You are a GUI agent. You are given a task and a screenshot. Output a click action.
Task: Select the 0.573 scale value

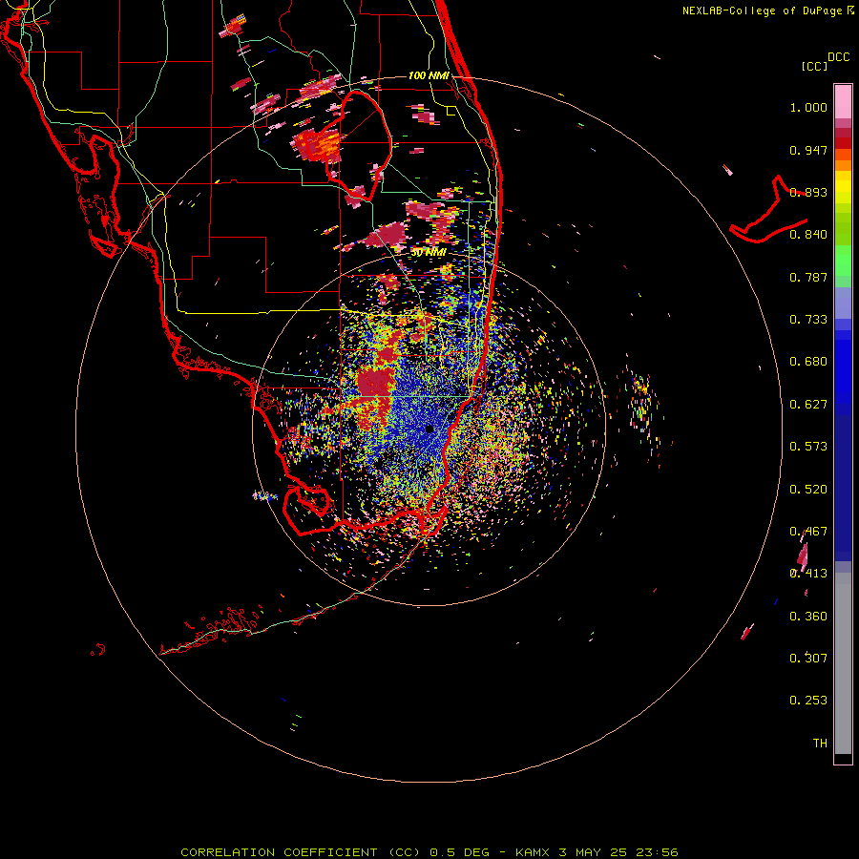pyautogui.click(x=808, y=447)
